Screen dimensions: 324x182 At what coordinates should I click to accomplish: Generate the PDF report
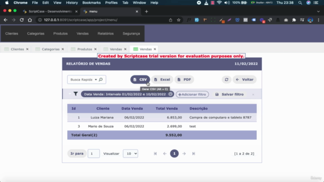pyautogui.click(x=184, y=79)
